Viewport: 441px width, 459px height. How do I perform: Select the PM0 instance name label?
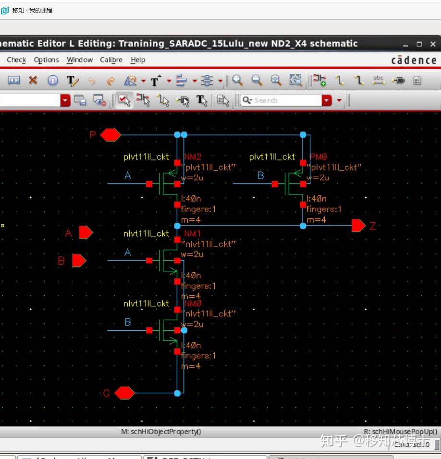[x=318, y=157]
